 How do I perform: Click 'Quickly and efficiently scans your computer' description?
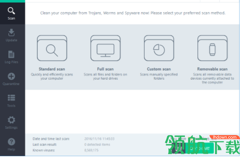[x=52, y=76]
